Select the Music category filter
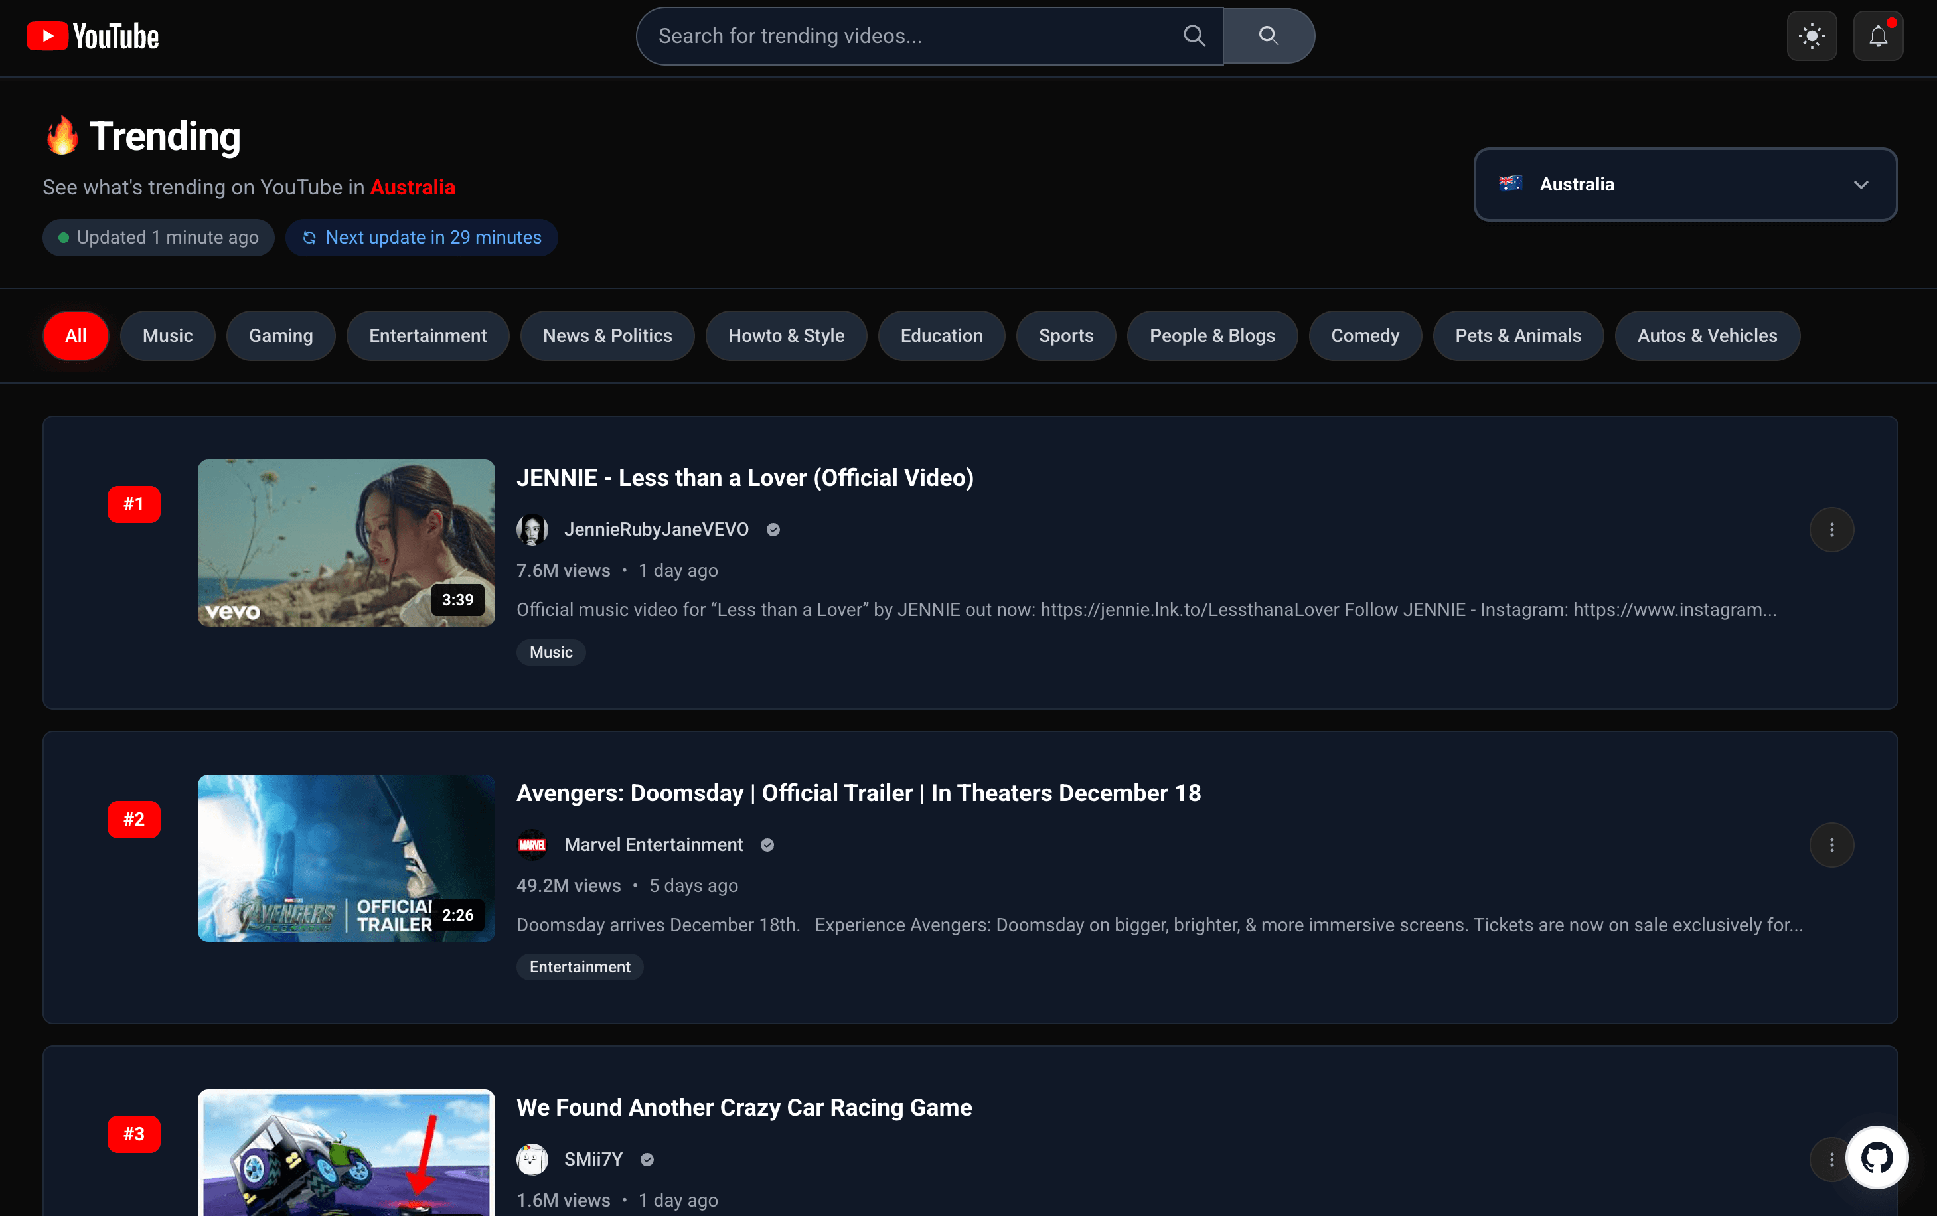 pyautogui.click(x=167, y=335)
